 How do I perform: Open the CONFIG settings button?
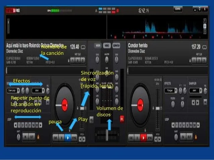pyautogui.click(x=178, y=9)
